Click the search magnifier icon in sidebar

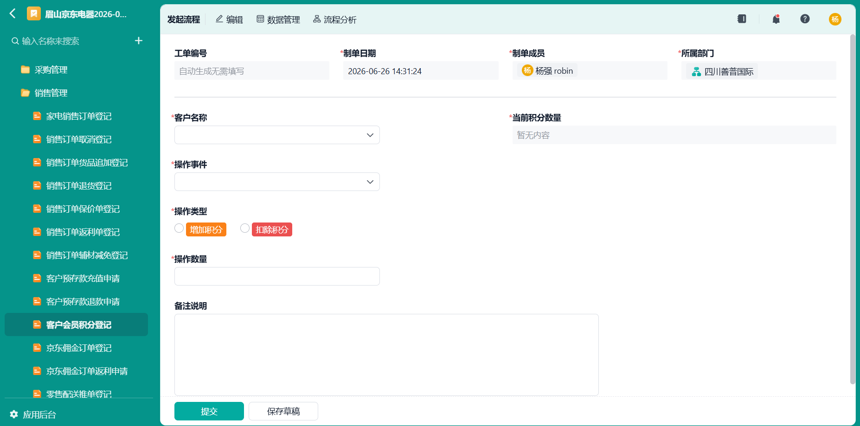point(15,41)
